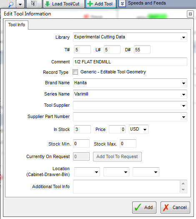Click the Comment field with 1/2 FLAT ENDMILL
The image size is (196, 219).
[130, 62]
